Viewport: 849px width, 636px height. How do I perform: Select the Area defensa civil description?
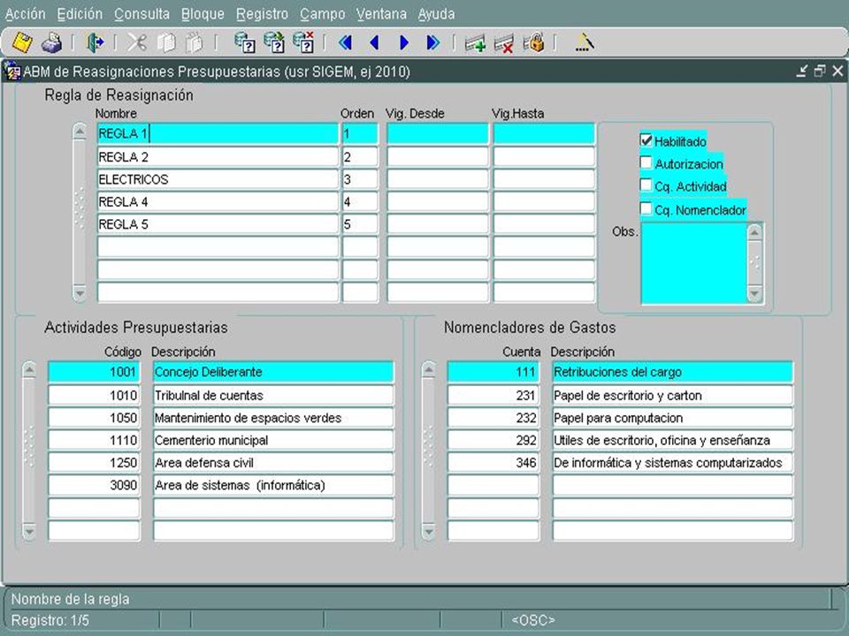pyautogui.click(x=273, y=462)
